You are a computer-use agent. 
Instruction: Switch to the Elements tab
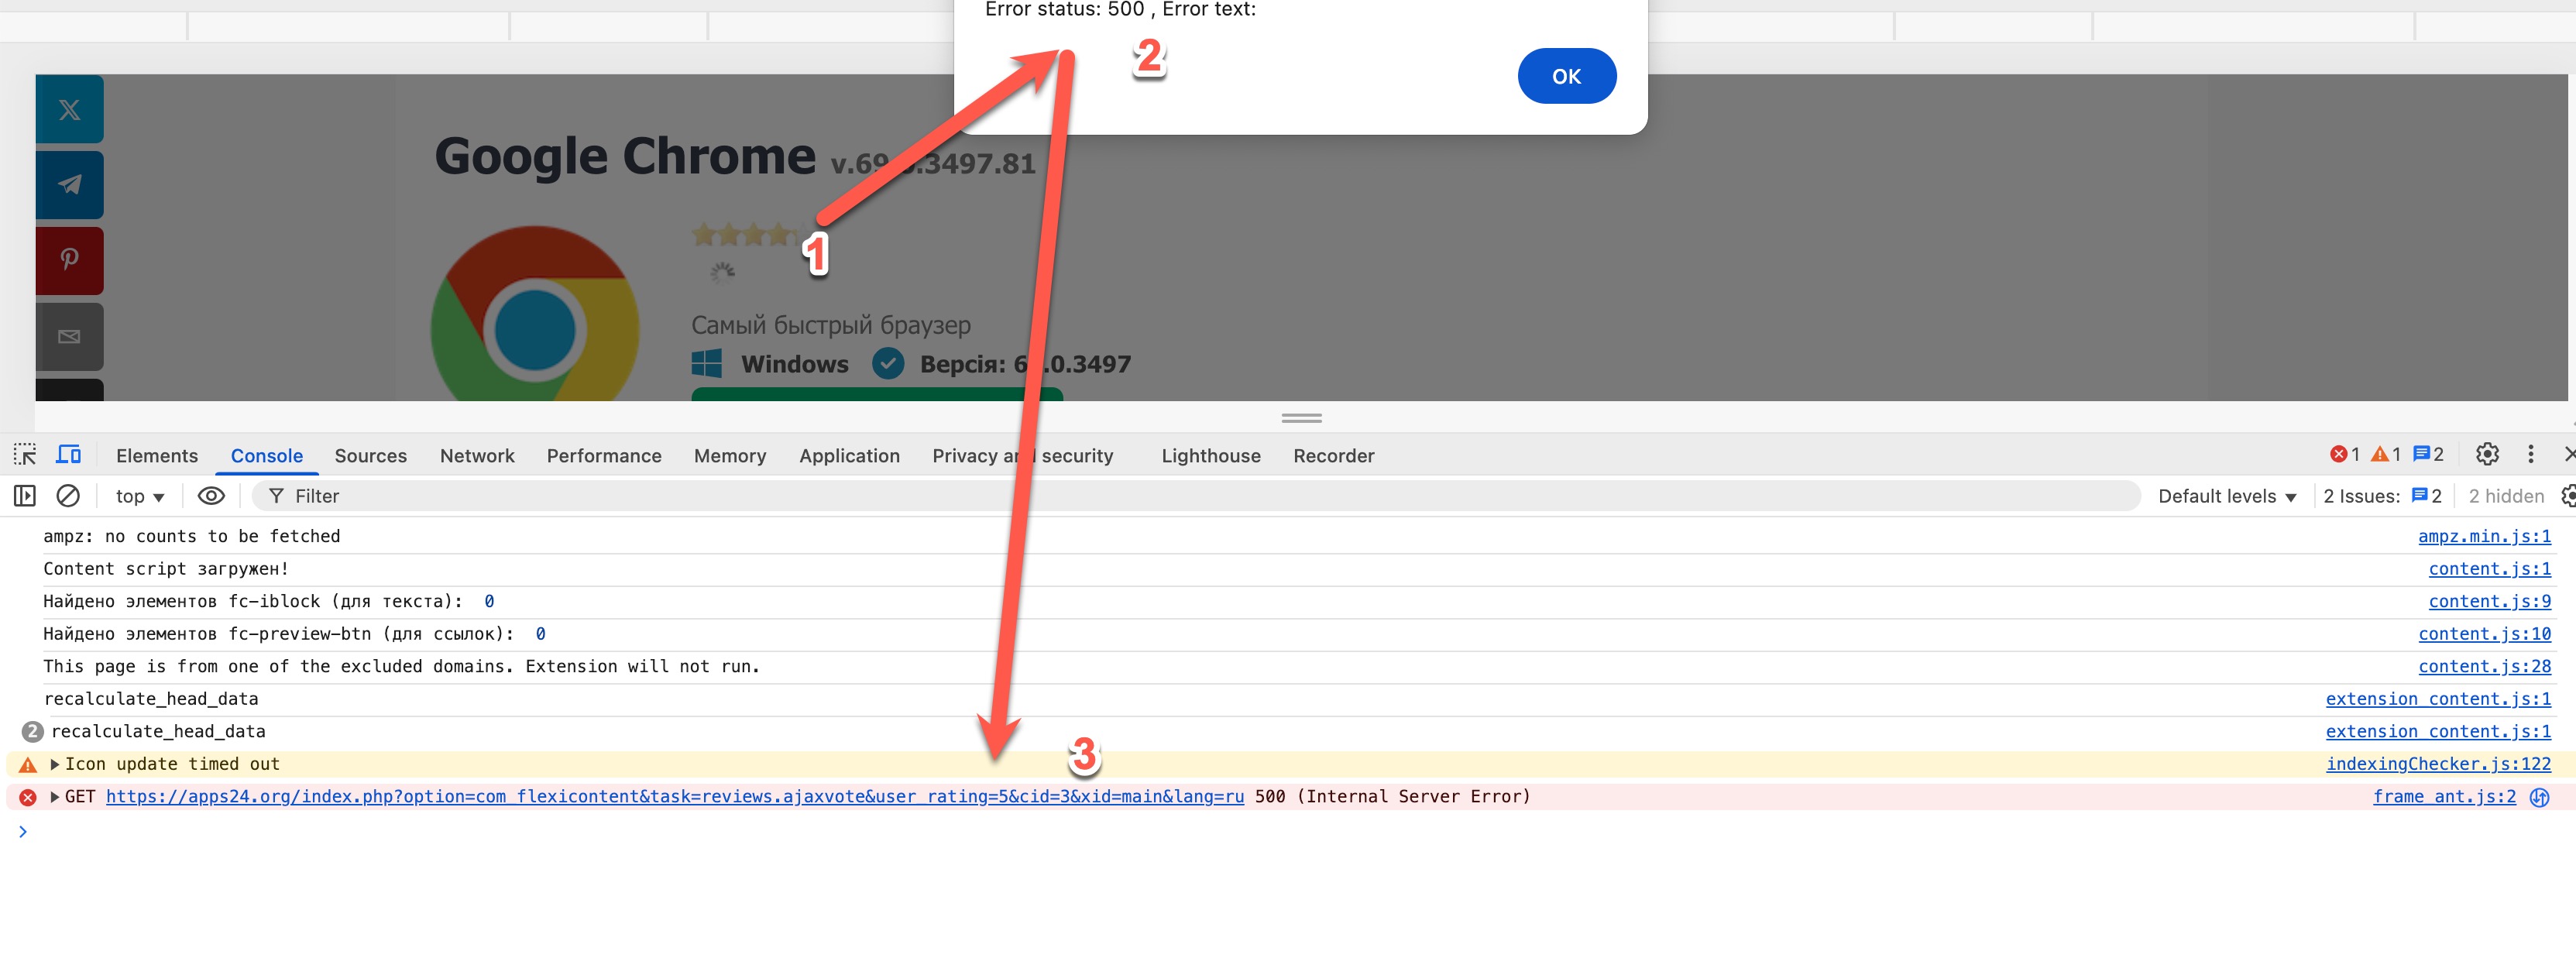click(x=157, y=456)
